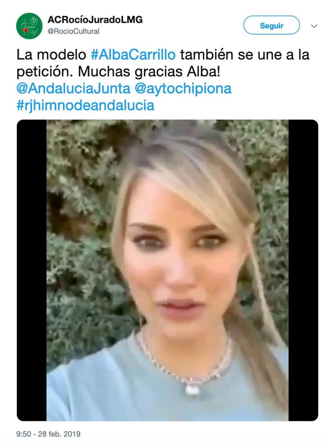Click the video's right black letterbox bar
The height and width of the screenshot is (442, 329).
click(303, 270)
